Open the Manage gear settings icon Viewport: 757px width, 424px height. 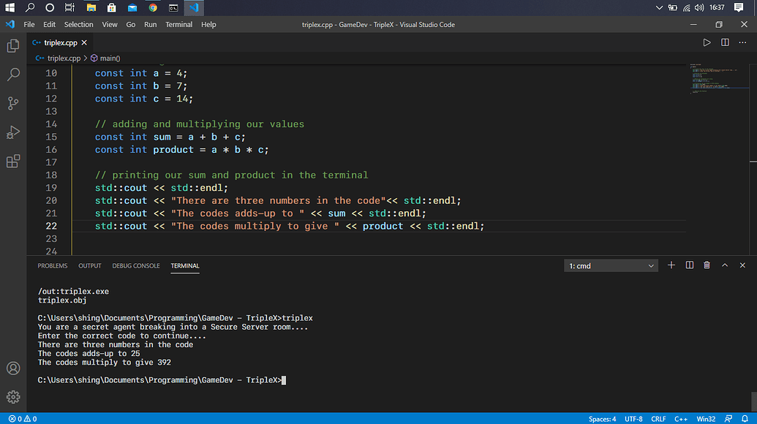click(x=12, y=397)
